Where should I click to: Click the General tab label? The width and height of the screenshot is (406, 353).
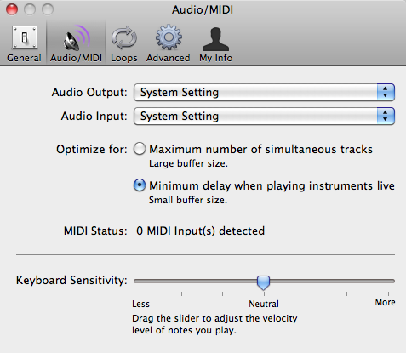24,58
